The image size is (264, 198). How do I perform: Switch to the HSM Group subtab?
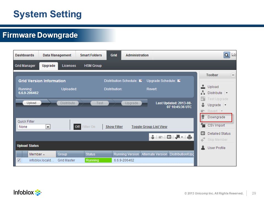93,65
